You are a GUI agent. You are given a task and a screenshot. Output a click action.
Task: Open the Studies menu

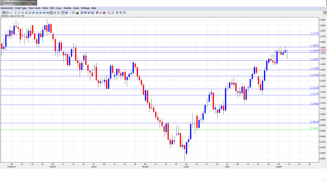(67, 8)
